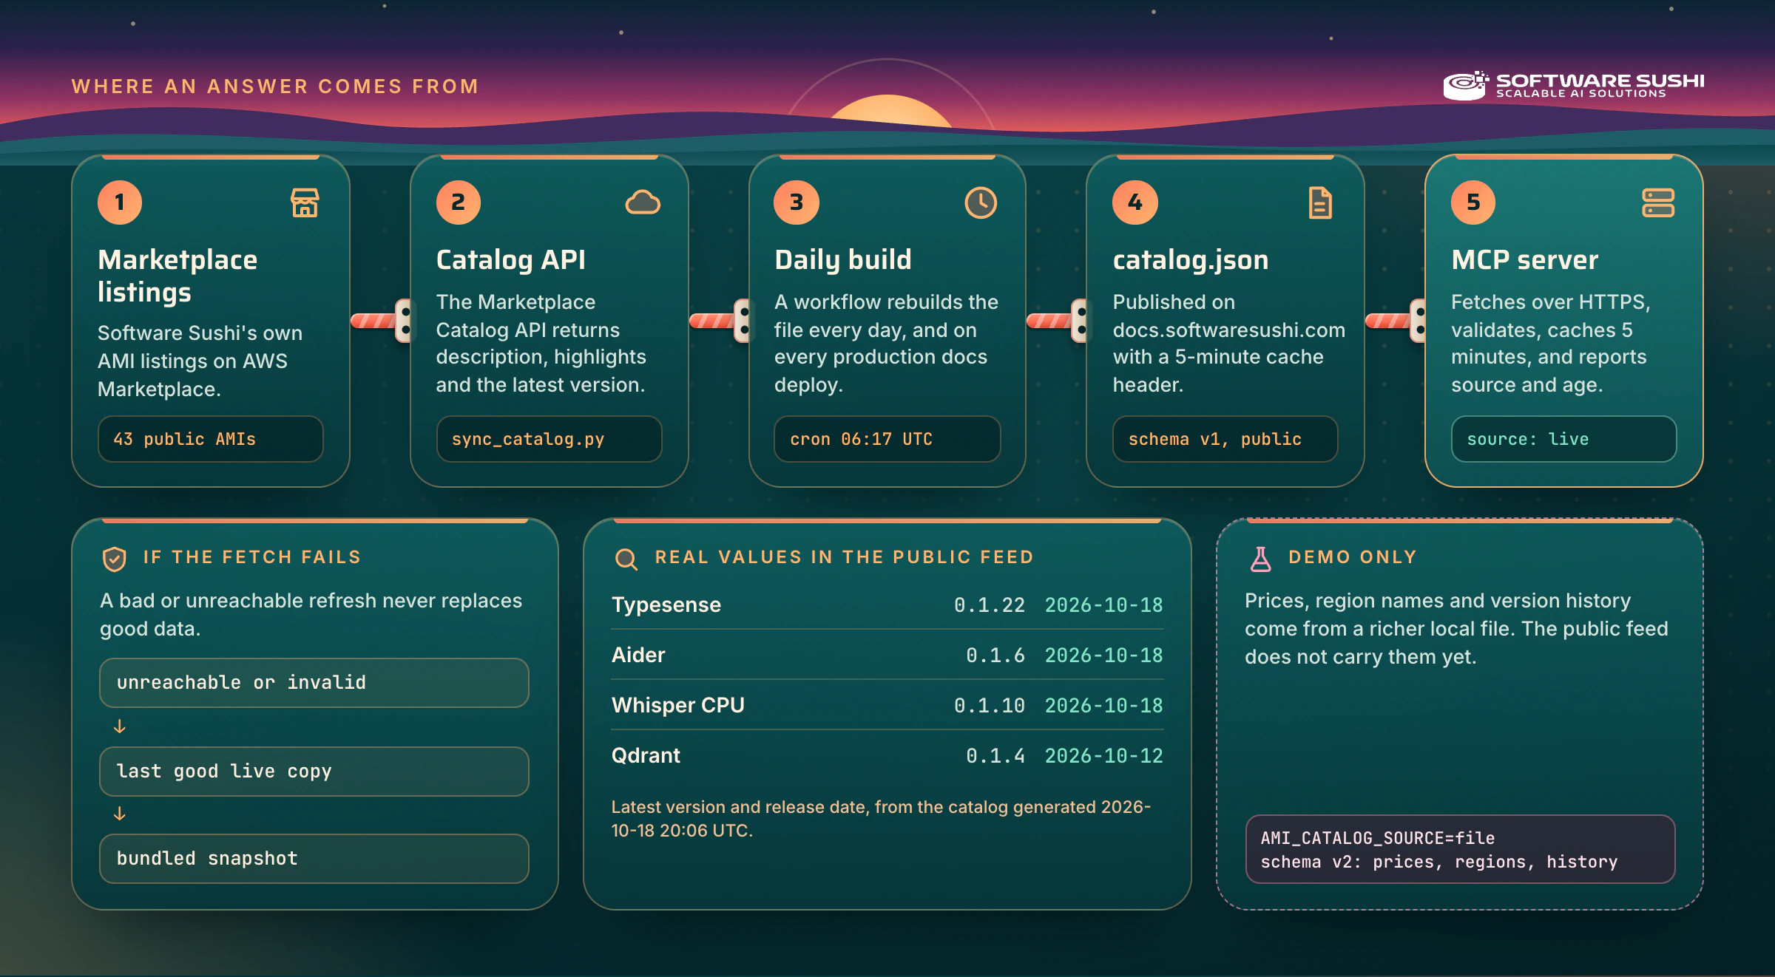Click the 'IF THE FETCH FAILS' heading
The height and width of the screenshot is (977, 1775).
[x=252, y=557]
